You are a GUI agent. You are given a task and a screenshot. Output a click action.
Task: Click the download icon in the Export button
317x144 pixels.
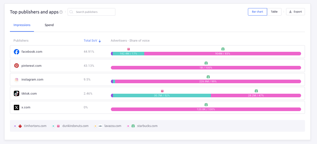pos(291,12)
